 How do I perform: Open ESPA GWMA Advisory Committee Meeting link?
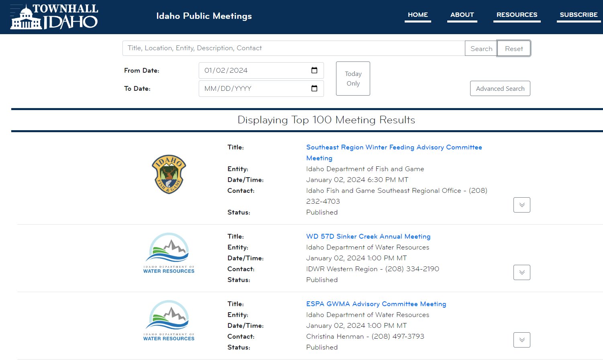(x=376, y=304)
